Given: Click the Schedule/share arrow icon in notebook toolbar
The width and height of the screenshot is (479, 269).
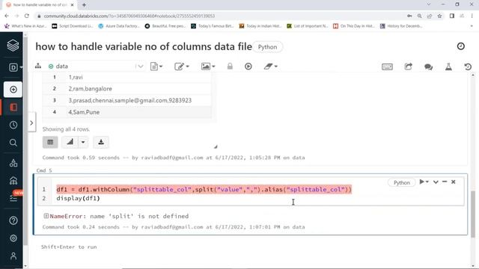Looking at the screenshot, I should (x=408, y=67).
